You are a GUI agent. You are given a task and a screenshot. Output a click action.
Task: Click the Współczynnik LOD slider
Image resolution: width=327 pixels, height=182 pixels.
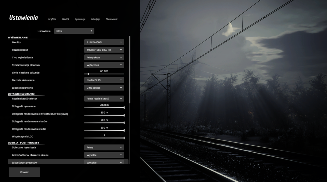coord(104,138)
